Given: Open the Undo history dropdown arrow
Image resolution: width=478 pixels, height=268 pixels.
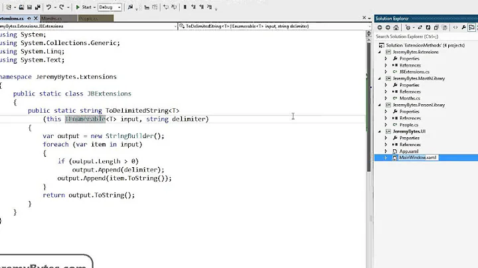Looking at the screenshot, I should point(55,7).
